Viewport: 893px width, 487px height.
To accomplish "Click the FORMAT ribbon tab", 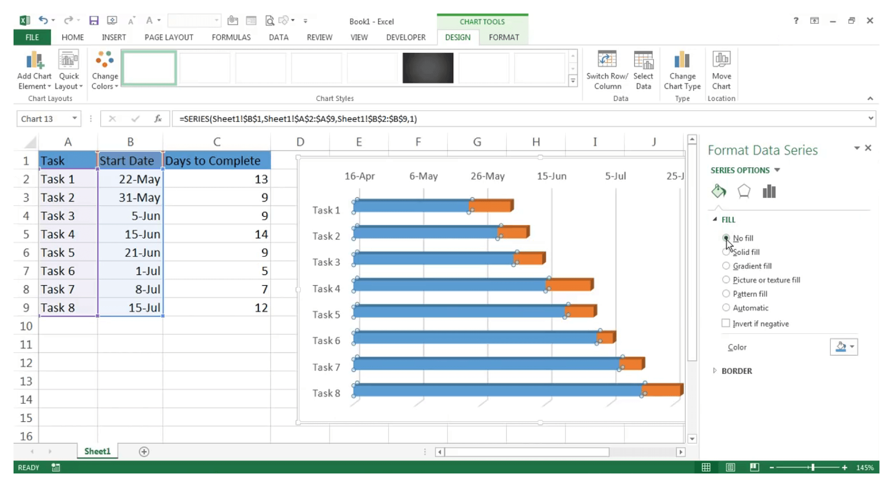I will pyautogui.click(x=504, y=37).
